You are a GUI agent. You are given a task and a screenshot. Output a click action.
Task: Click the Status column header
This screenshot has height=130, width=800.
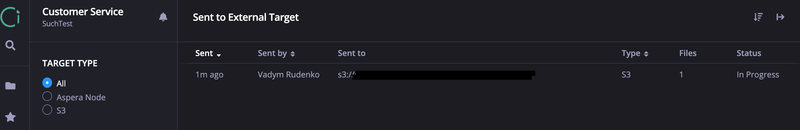tap(749, 53)
